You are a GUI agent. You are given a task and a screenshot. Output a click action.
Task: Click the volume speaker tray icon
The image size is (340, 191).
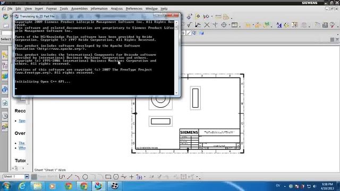[315, 186]
